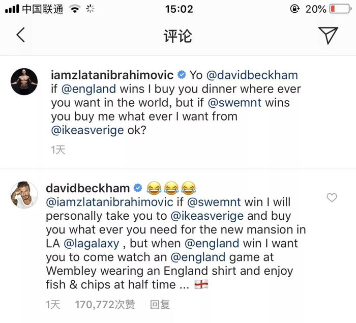
Task: Open David Beckham's profile picture
Action: (24, 194)
